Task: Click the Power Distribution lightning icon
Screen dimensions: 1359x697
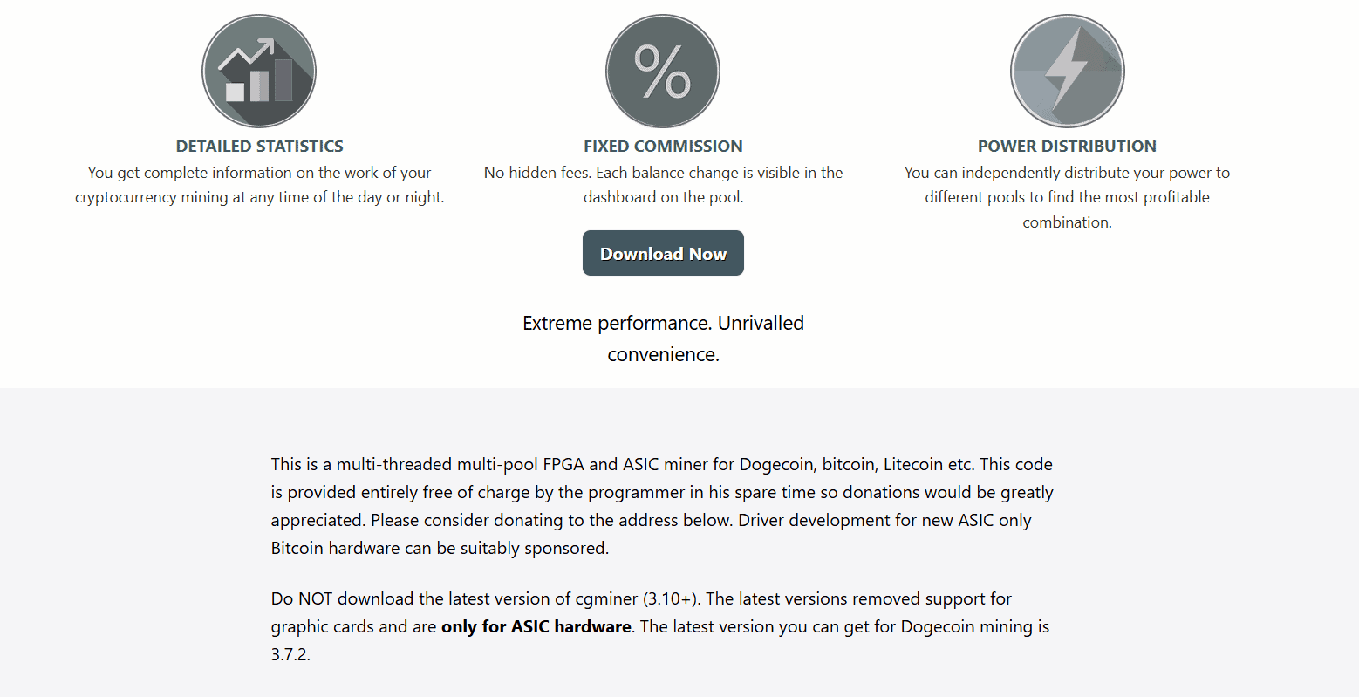Action: click(1067, 71)
